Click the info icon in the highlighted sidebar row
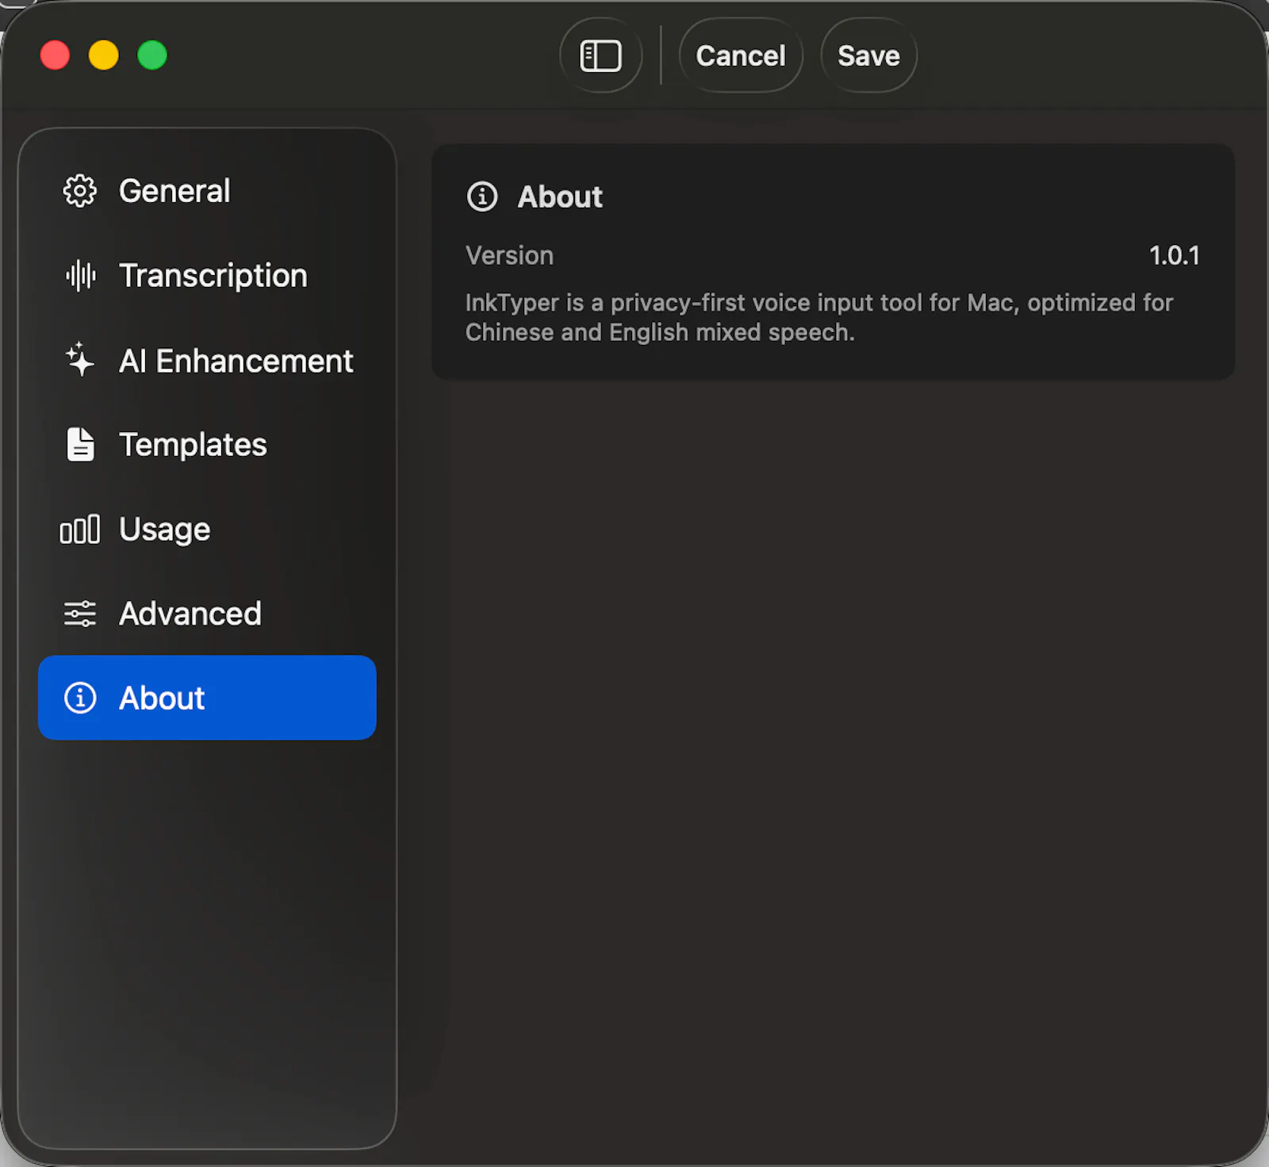1269x1167 pixels. click(80, 698)
